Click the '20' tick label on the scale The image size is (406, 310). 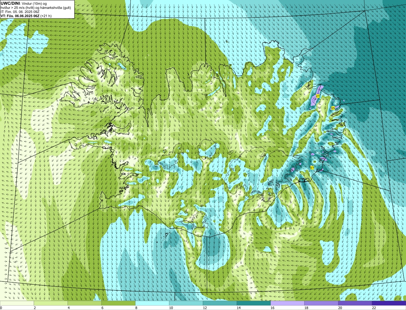340,308
